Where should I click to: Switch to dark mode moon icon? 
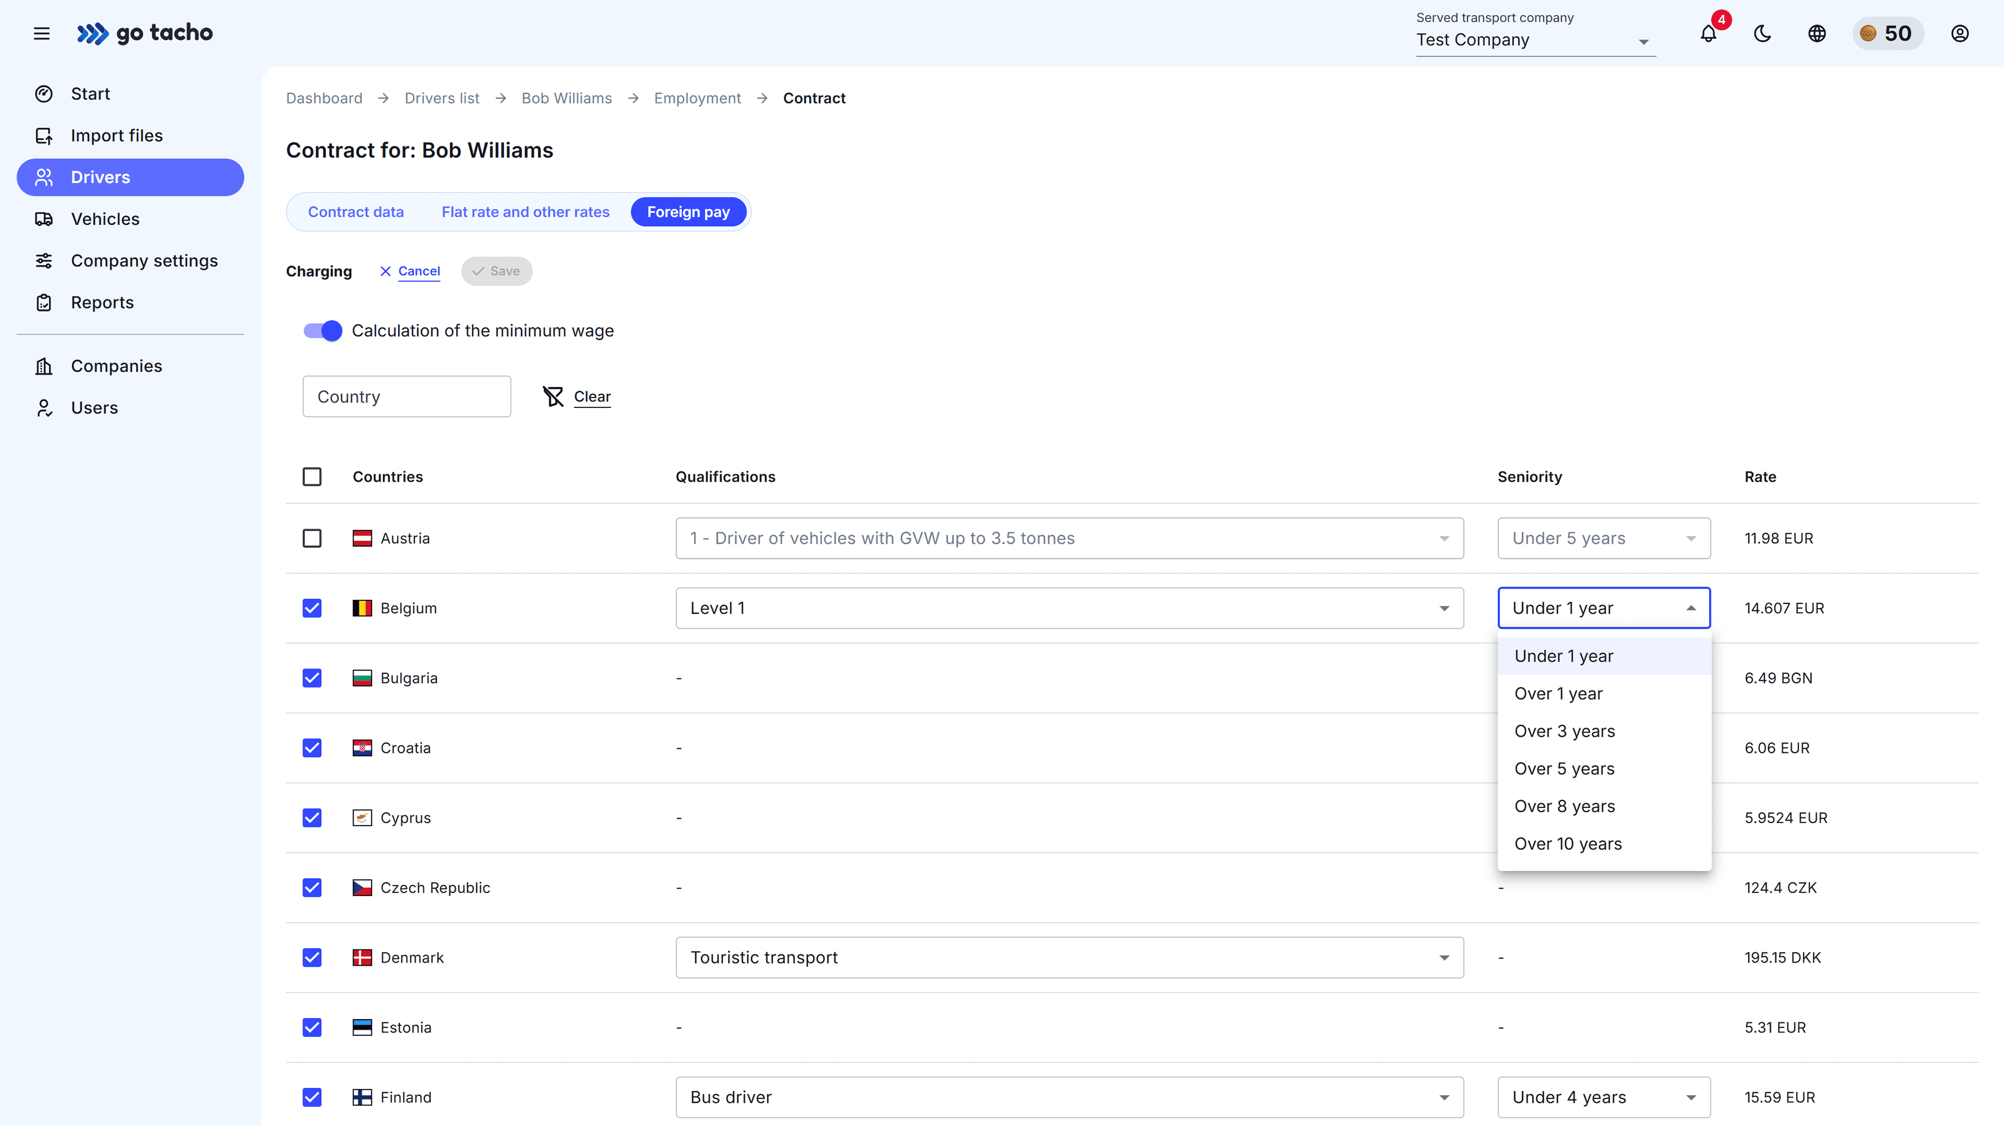1763,33
